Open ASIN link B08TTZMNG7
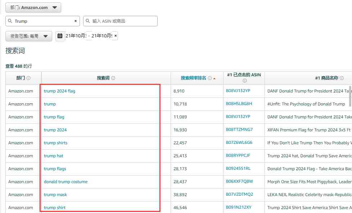 click(x=239, y=130)
